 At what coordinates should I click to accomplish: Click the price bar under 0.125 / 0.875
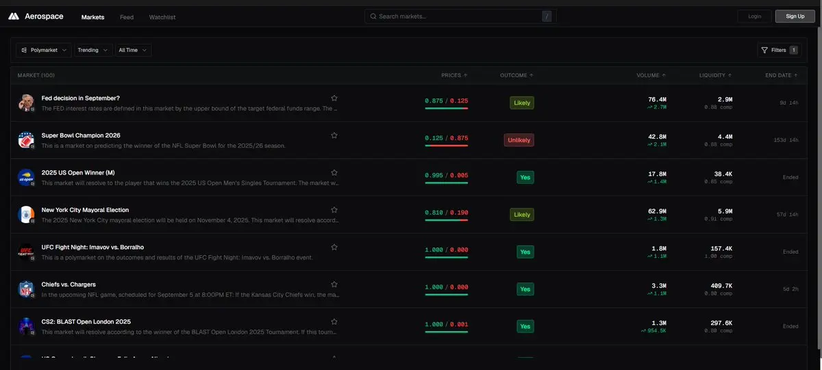click(x=447, y=145)
